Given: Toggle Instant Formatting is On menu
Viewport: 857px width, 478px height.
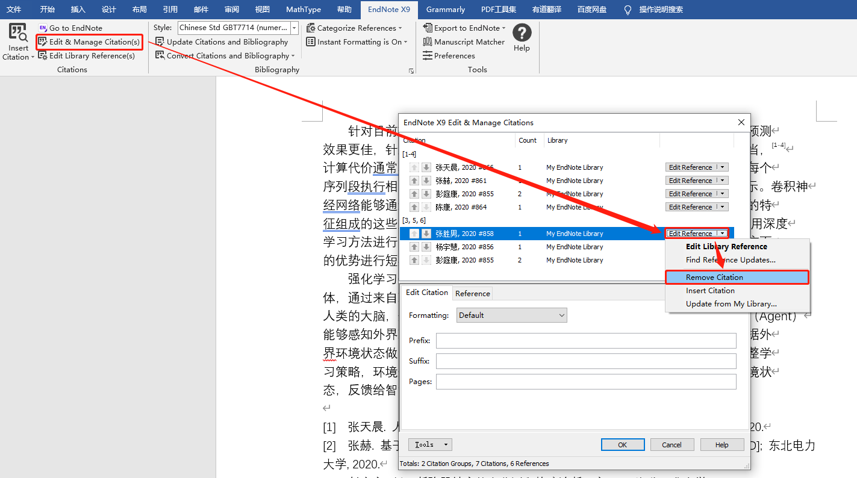Looking at the screenshot, I should pos(357,42).
